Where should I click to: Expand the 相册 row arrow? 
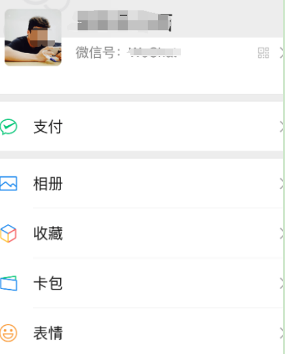click(281, 184)
